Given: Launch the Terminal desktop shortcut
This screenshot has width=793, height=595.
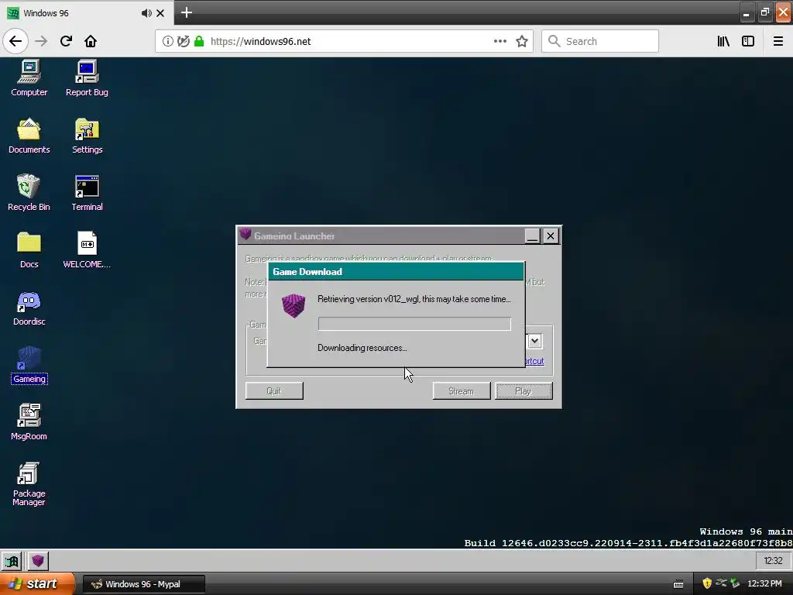Looking at the screenshot, I should tap(87, 193).
